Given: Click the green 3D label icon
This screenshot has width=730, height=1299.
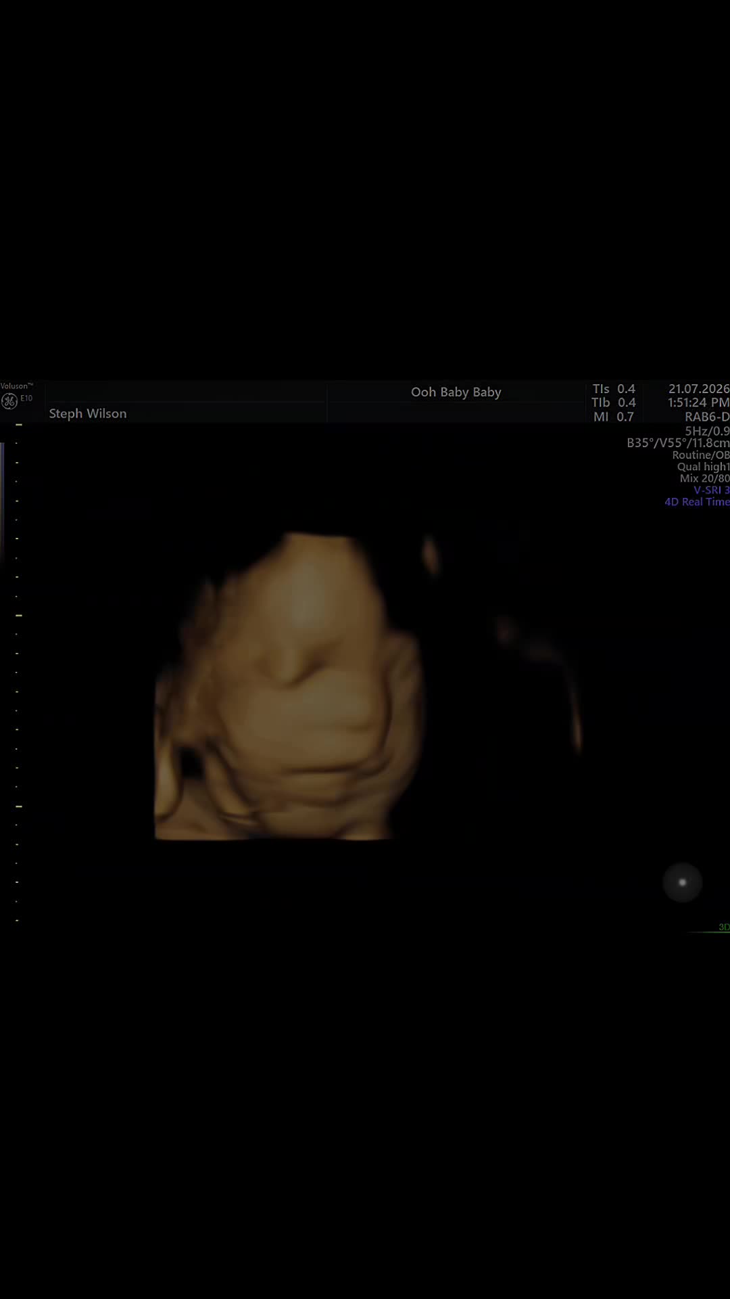Looking at the screenshot, I should point(723,928).
